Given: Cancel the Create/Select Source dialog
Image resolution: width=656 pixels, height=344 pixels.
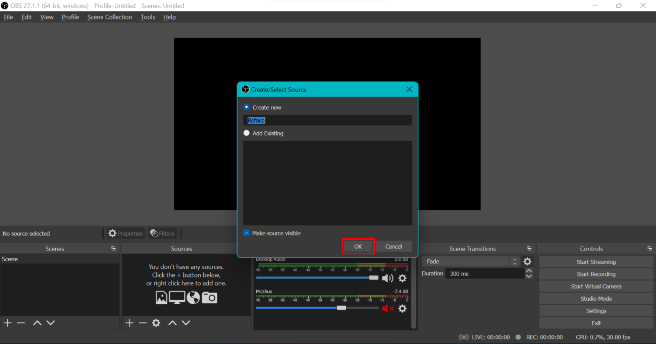Looking at the screenshot, I should tap(394, 246).
